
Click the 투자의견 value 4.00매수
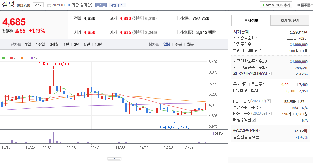tap(288, 84)
